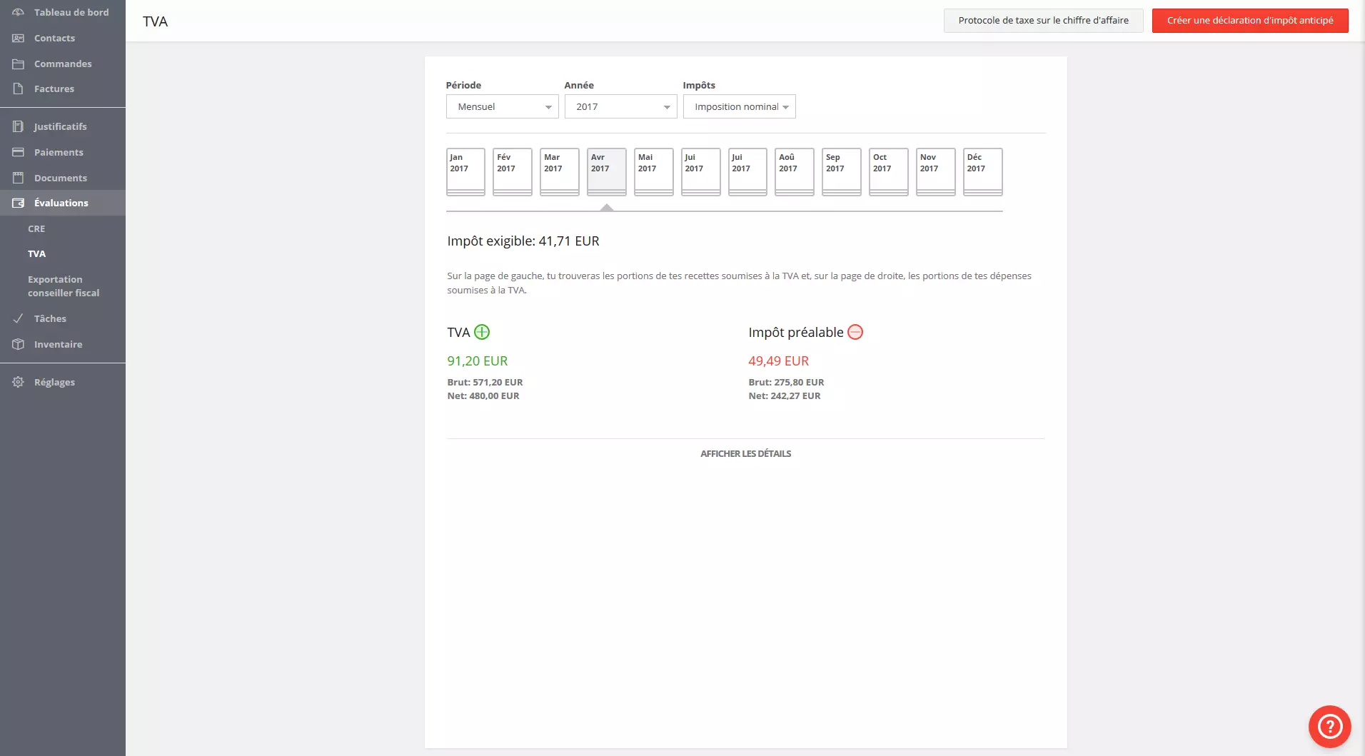
Task: Open the Période dropdown set to Mensuel
Action: click(502, 106)
